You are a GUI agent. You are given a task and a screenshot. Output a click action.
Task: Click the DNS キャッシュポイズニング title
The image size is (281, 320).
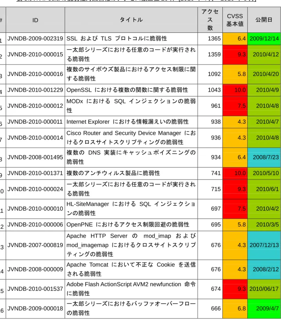(x=131, y=157)
